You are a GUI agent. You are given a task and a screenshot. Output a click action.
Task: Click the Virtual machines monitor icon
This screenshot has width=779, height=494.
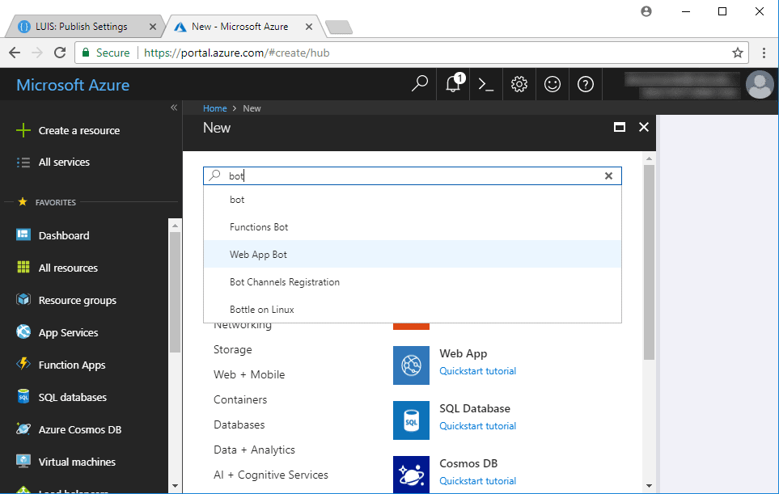23,461
